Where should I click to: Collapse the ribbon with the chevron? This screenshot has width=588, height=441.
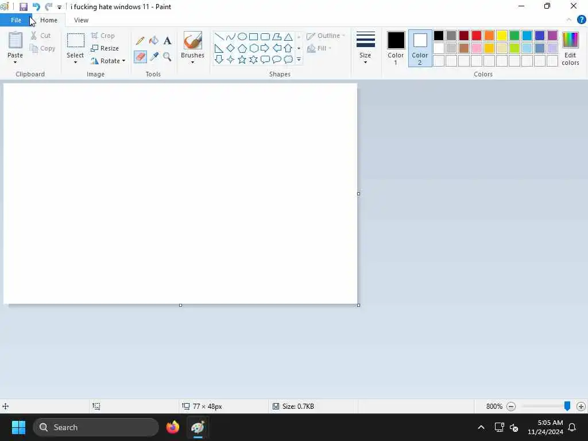[569, 20]
